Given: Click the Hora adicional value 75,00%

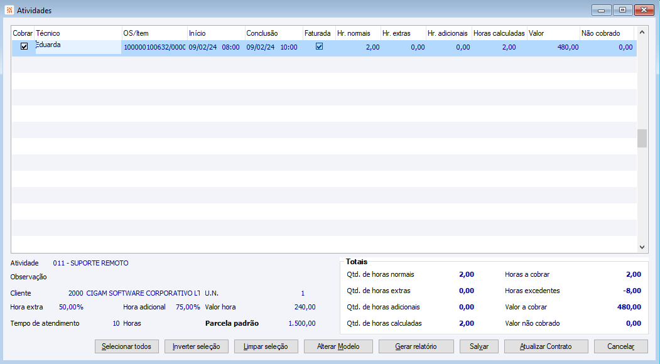Looking at the screenshot, I should pyautogui.click(x=188, y=307).
